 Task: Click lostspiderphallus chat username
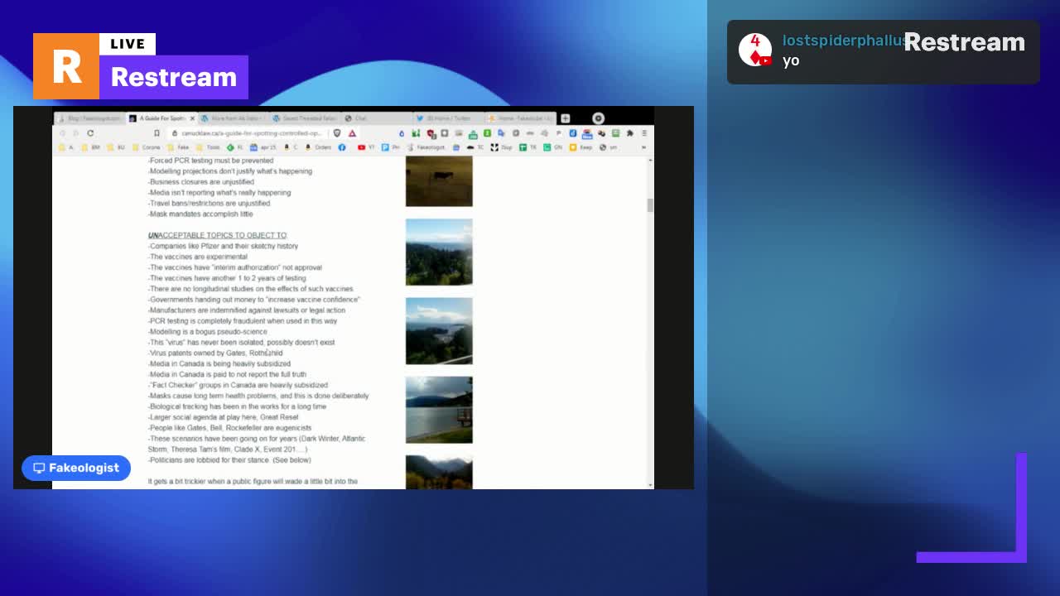pos(843,41)
